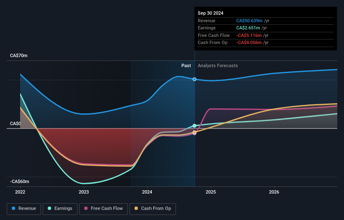The image size is (344, 220).
Task: Click the orange Cash From Op legend dot
Action: 136,208
